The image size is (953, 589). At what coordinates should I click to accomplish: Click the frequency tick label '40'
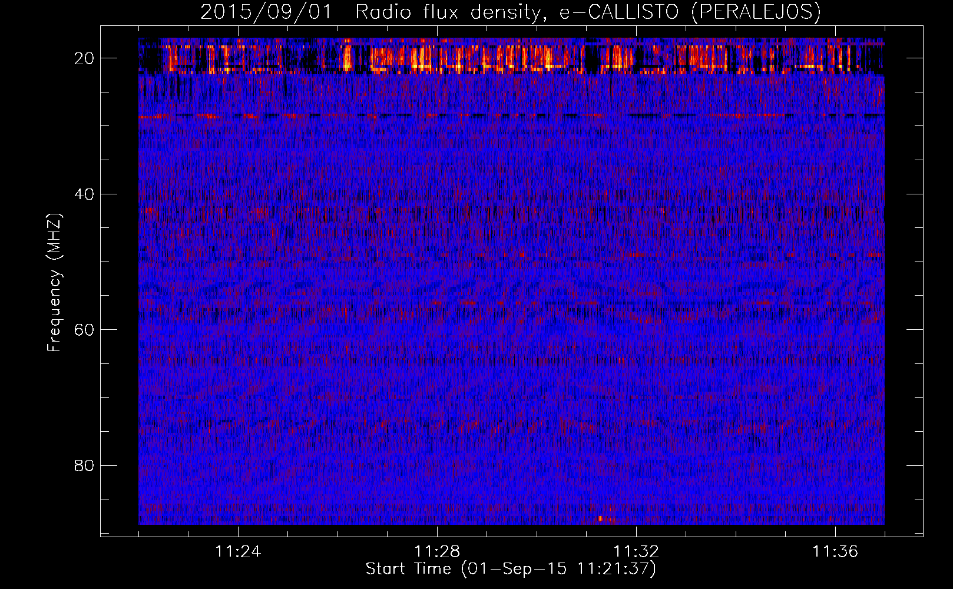84,194
